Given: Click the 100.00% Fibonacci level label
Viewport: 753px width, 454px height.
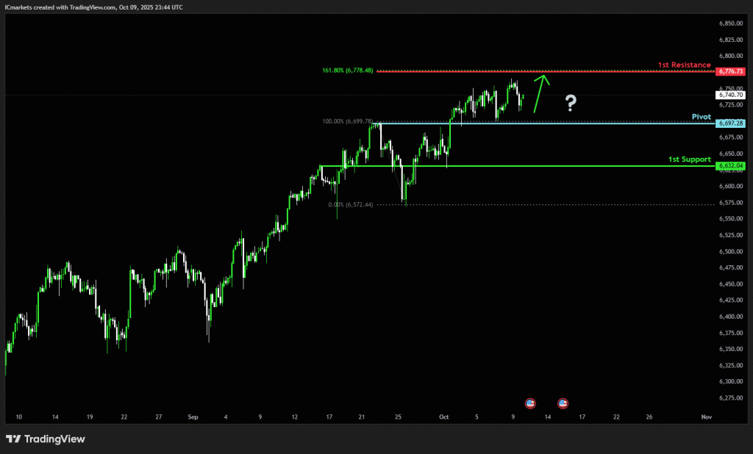Looking at the screenshot, I should 347,121.
